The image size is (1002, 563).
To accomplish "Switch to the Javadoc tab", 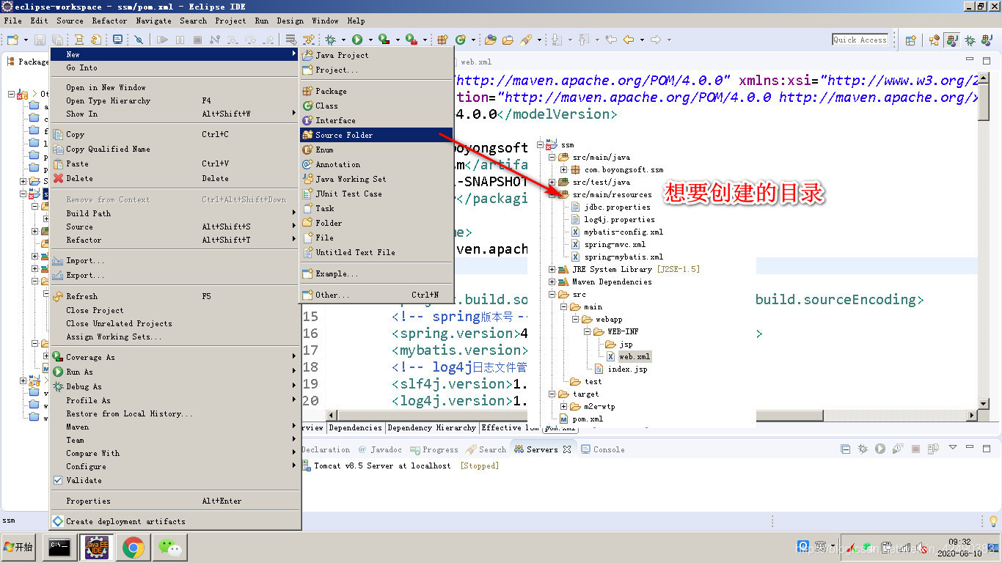I will [380, 449].
